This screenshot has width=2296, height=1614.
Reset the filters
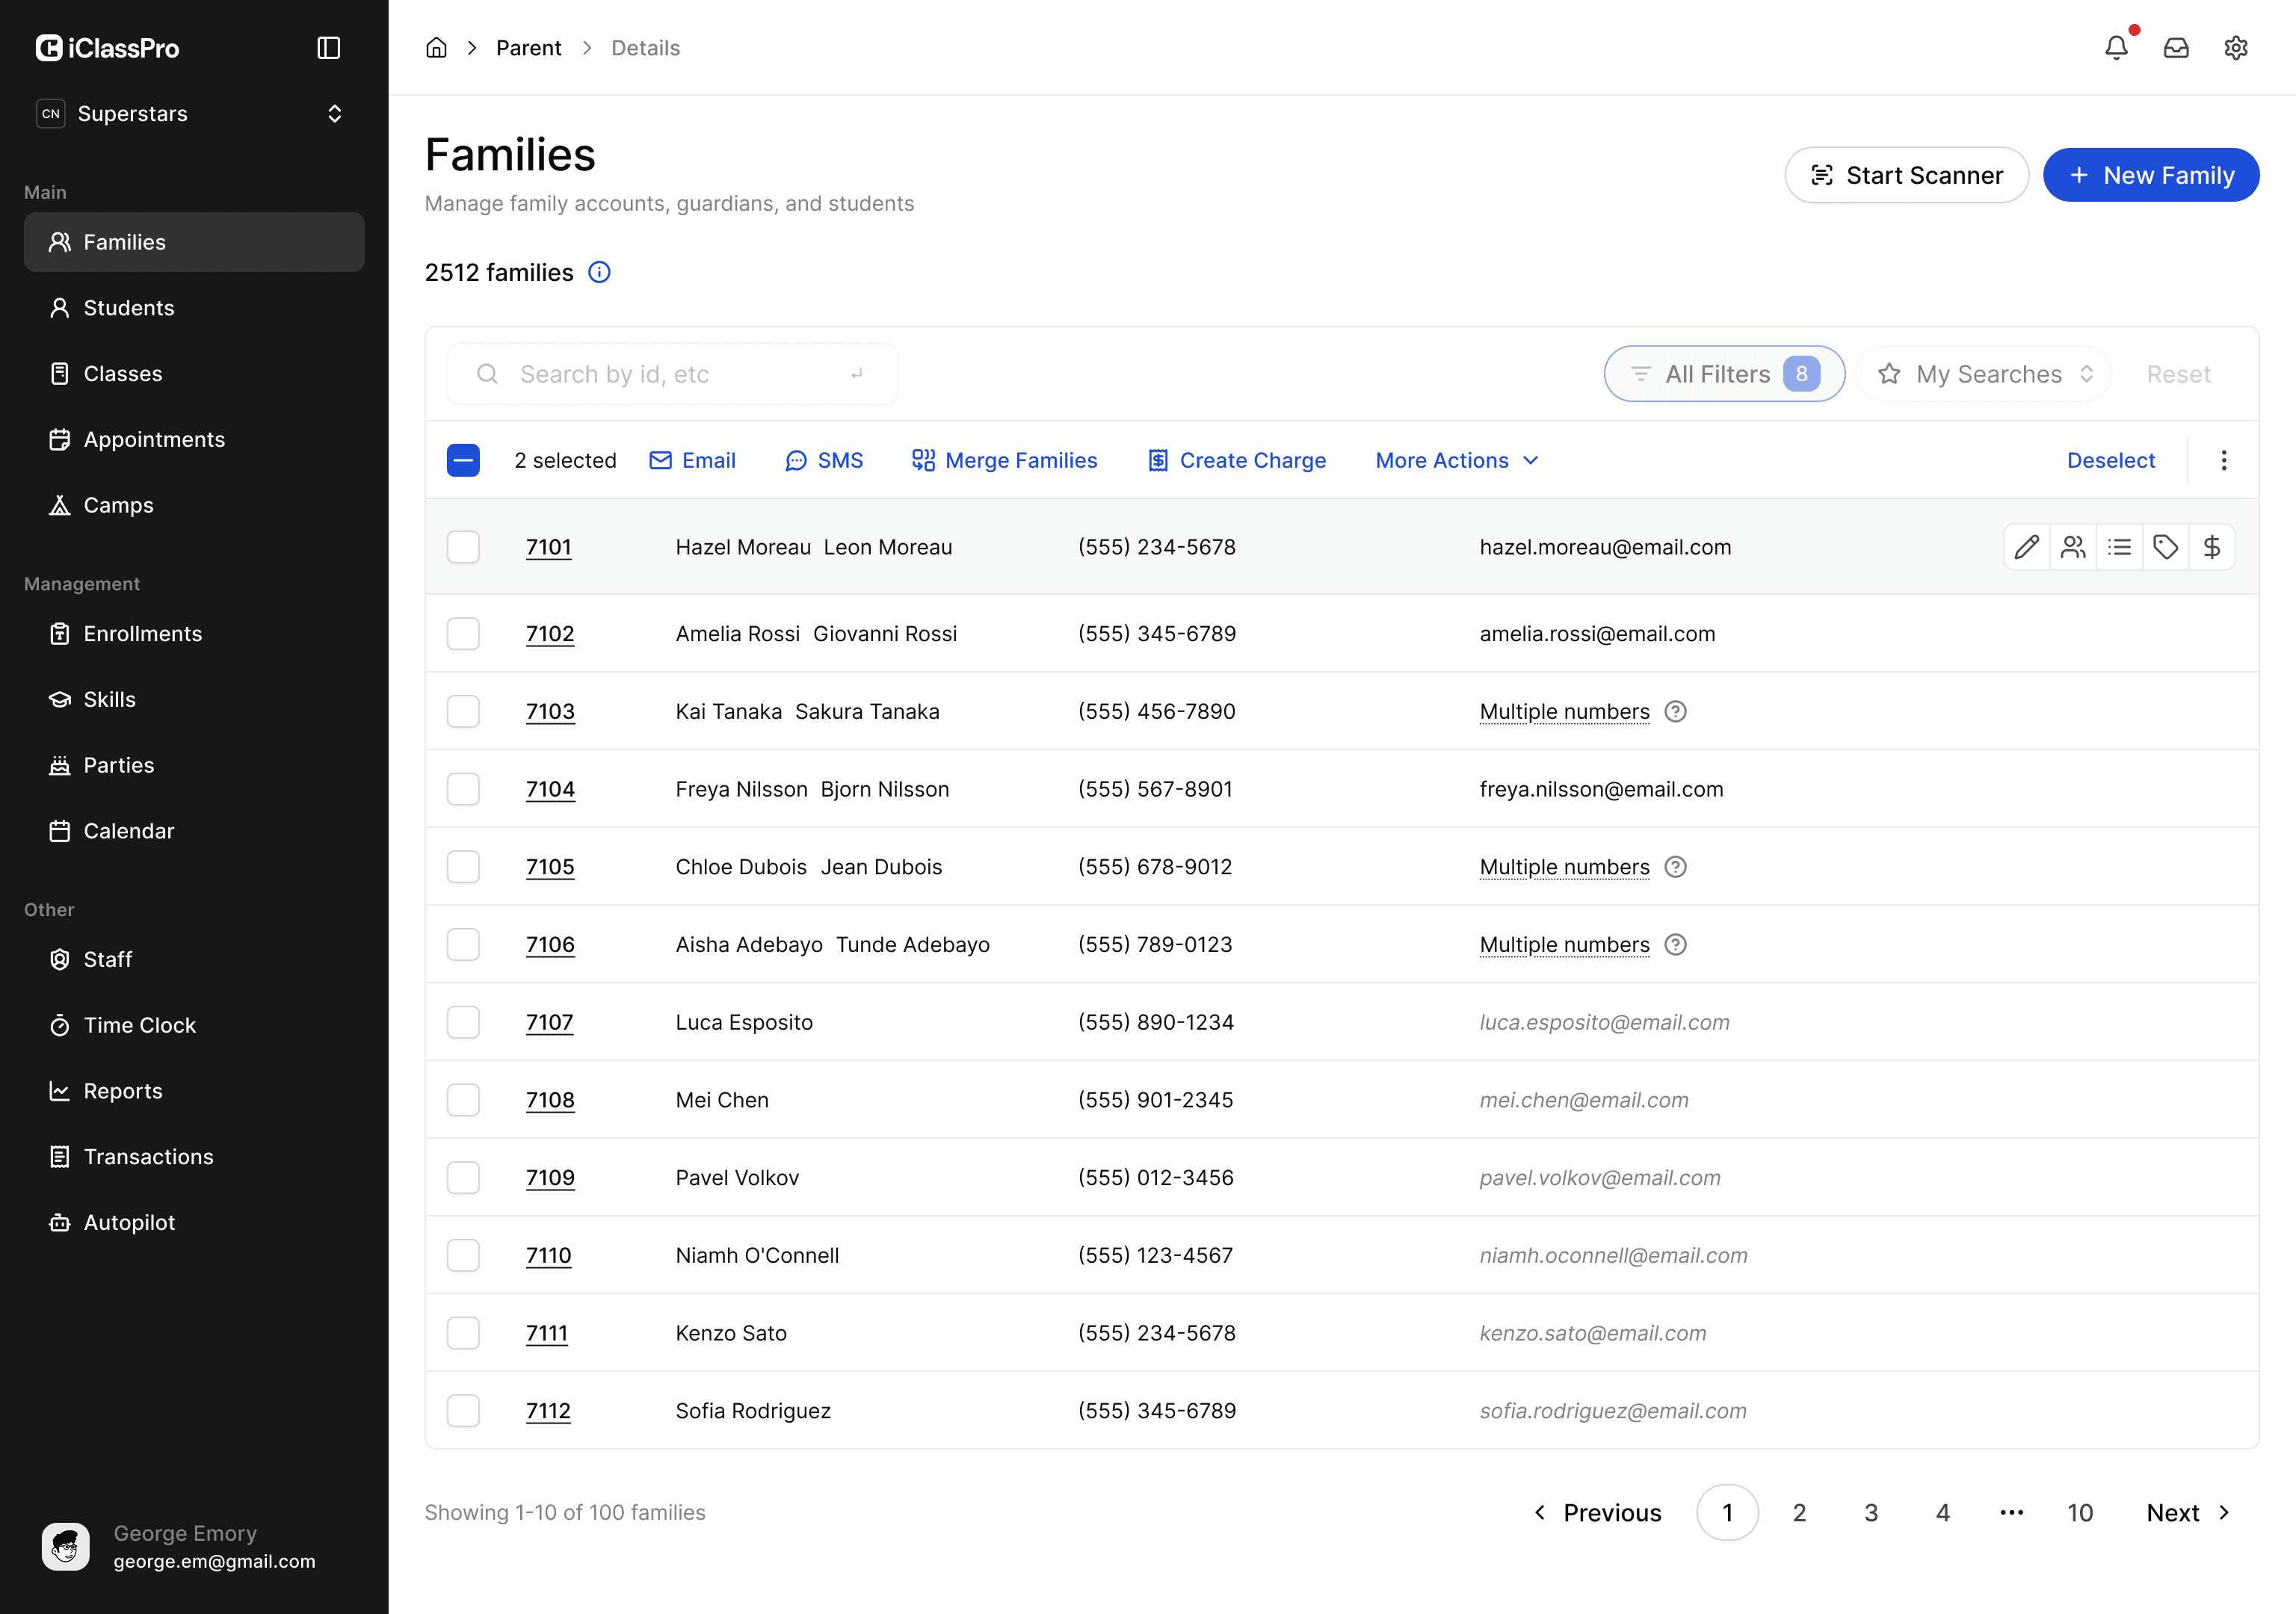2178,374
